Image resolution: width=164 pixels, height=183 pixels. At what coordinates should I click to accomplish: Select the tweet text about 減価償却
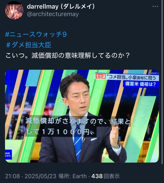68,55
